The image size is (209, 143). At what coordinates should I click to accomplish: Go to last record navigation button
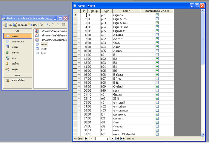click(118, 139)
